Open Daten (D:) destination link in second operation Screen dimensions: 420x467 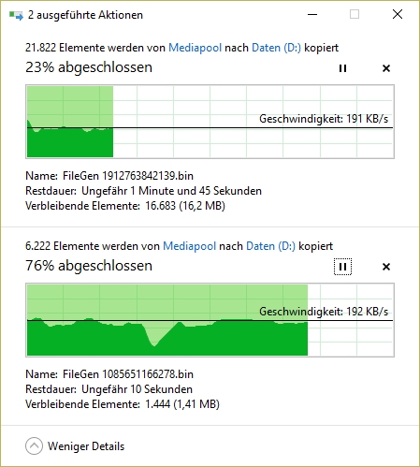270,246
